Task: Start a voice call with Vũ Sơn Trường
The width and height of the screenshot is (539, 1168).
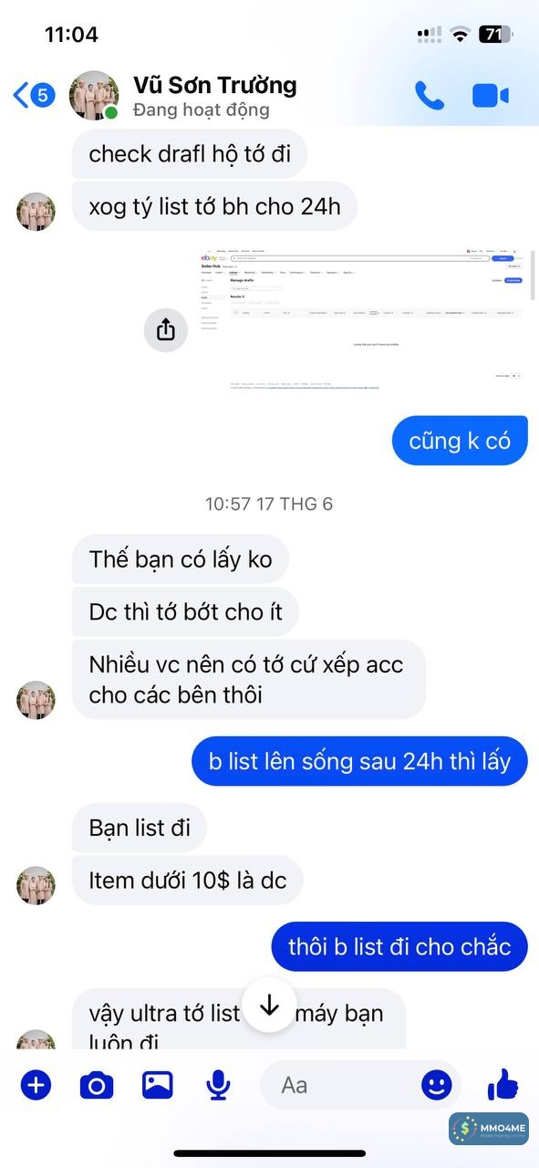Action: click(x=429, y=95)
